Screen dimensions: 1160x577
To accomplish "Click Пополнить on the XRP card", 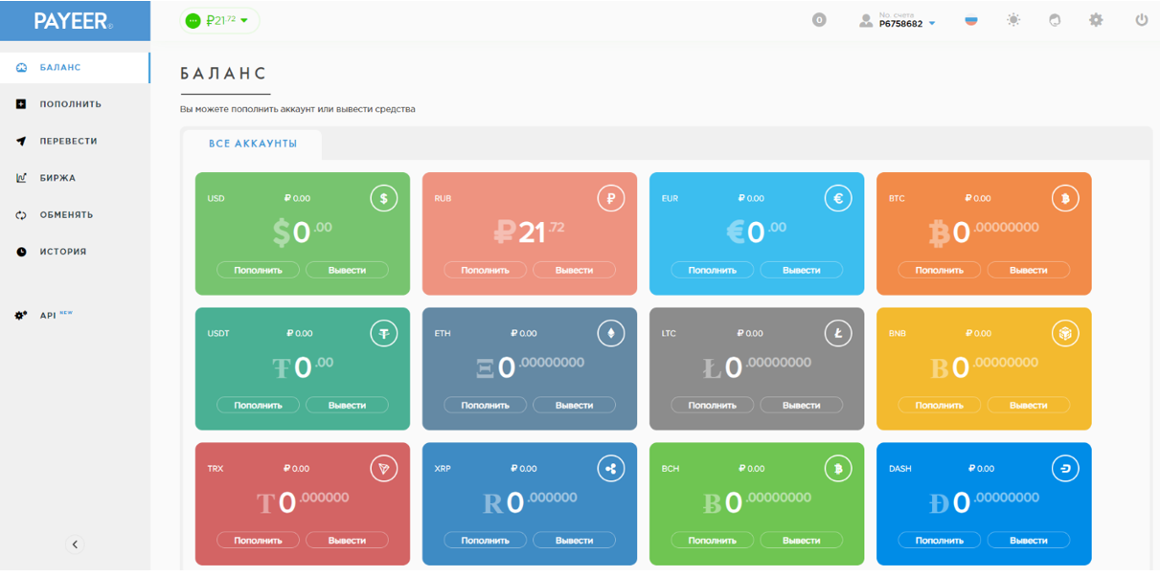I will tap(486, 541).
